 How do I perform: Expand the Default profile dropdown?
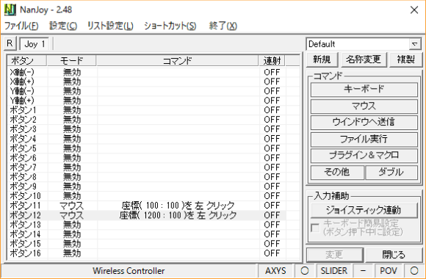click(414, 44)
